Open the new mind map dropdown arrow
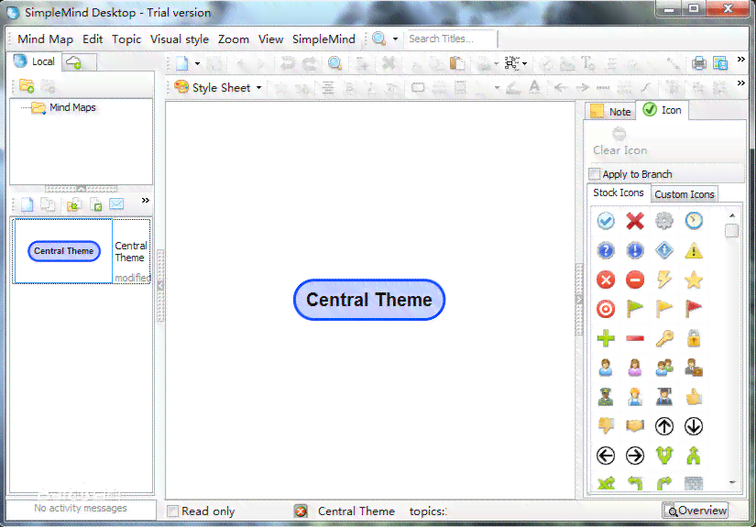This screenshot has height=527, width=756. 197,63
